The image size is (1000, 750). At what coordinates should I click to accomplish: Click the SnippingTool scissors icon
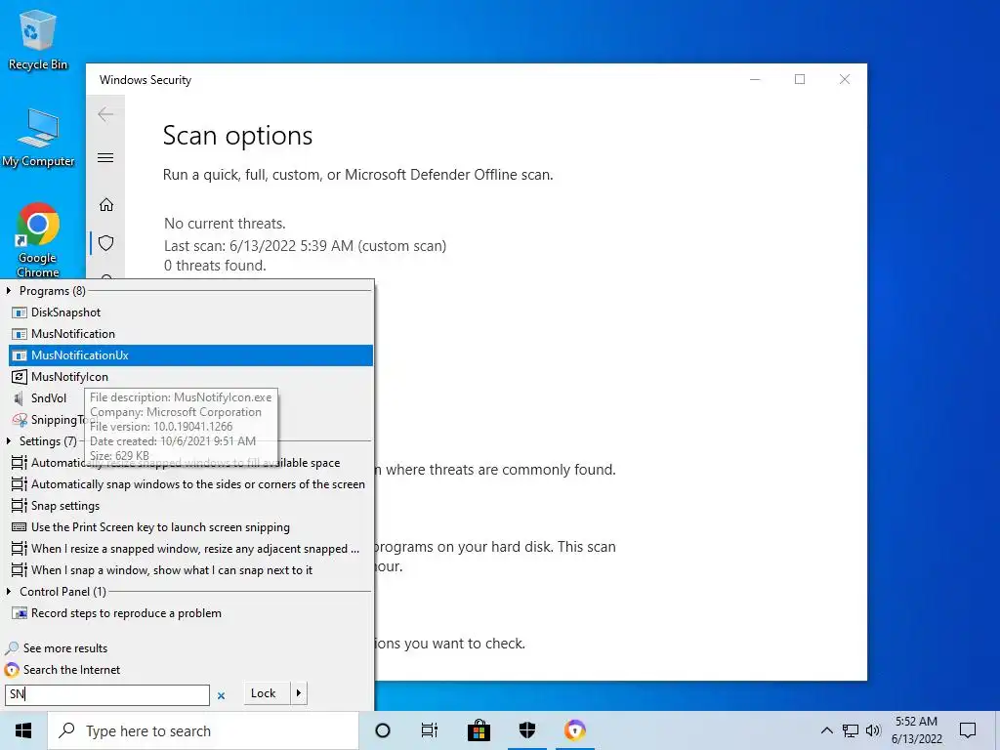tap(20, 420)
